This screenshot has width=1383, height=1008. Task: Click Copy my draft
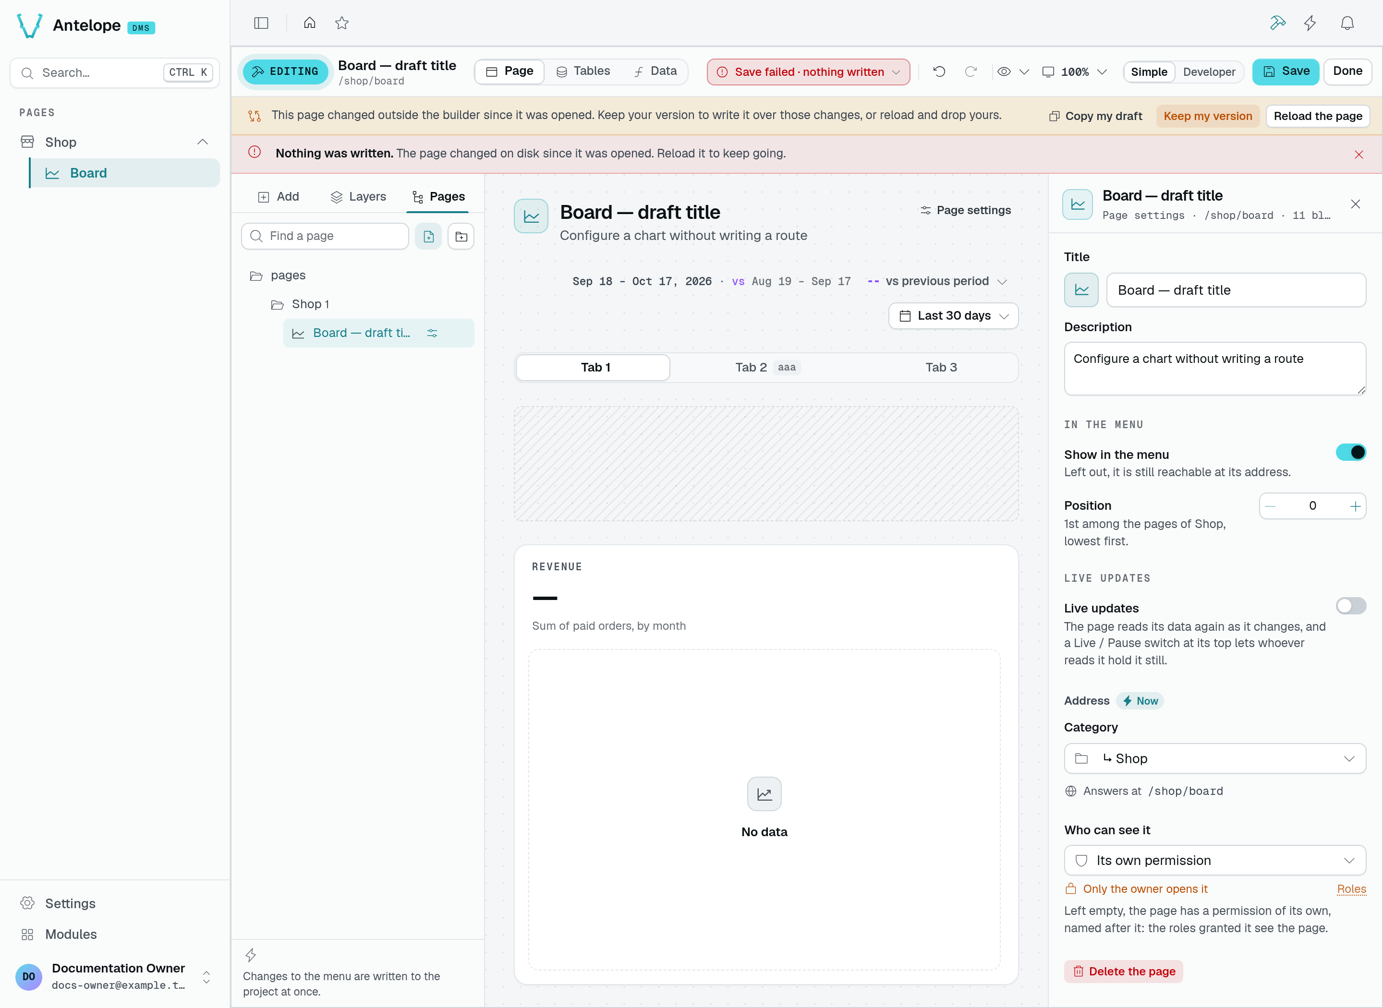(x=1095, y=116)
